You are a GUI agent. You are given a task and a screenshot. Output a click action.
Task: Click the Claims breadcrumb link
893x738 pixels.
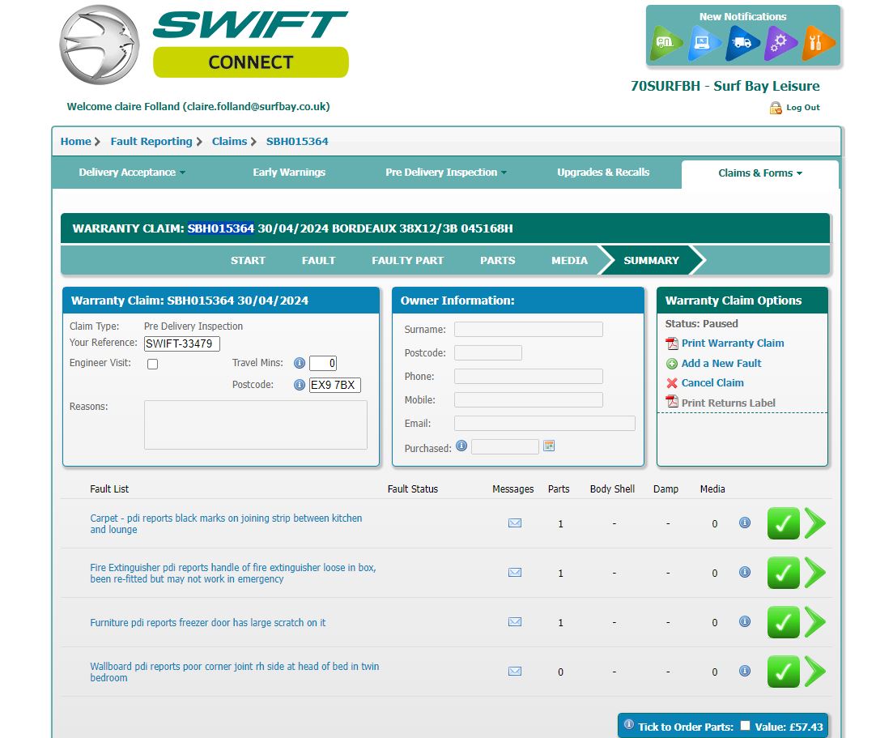(229, 141)
